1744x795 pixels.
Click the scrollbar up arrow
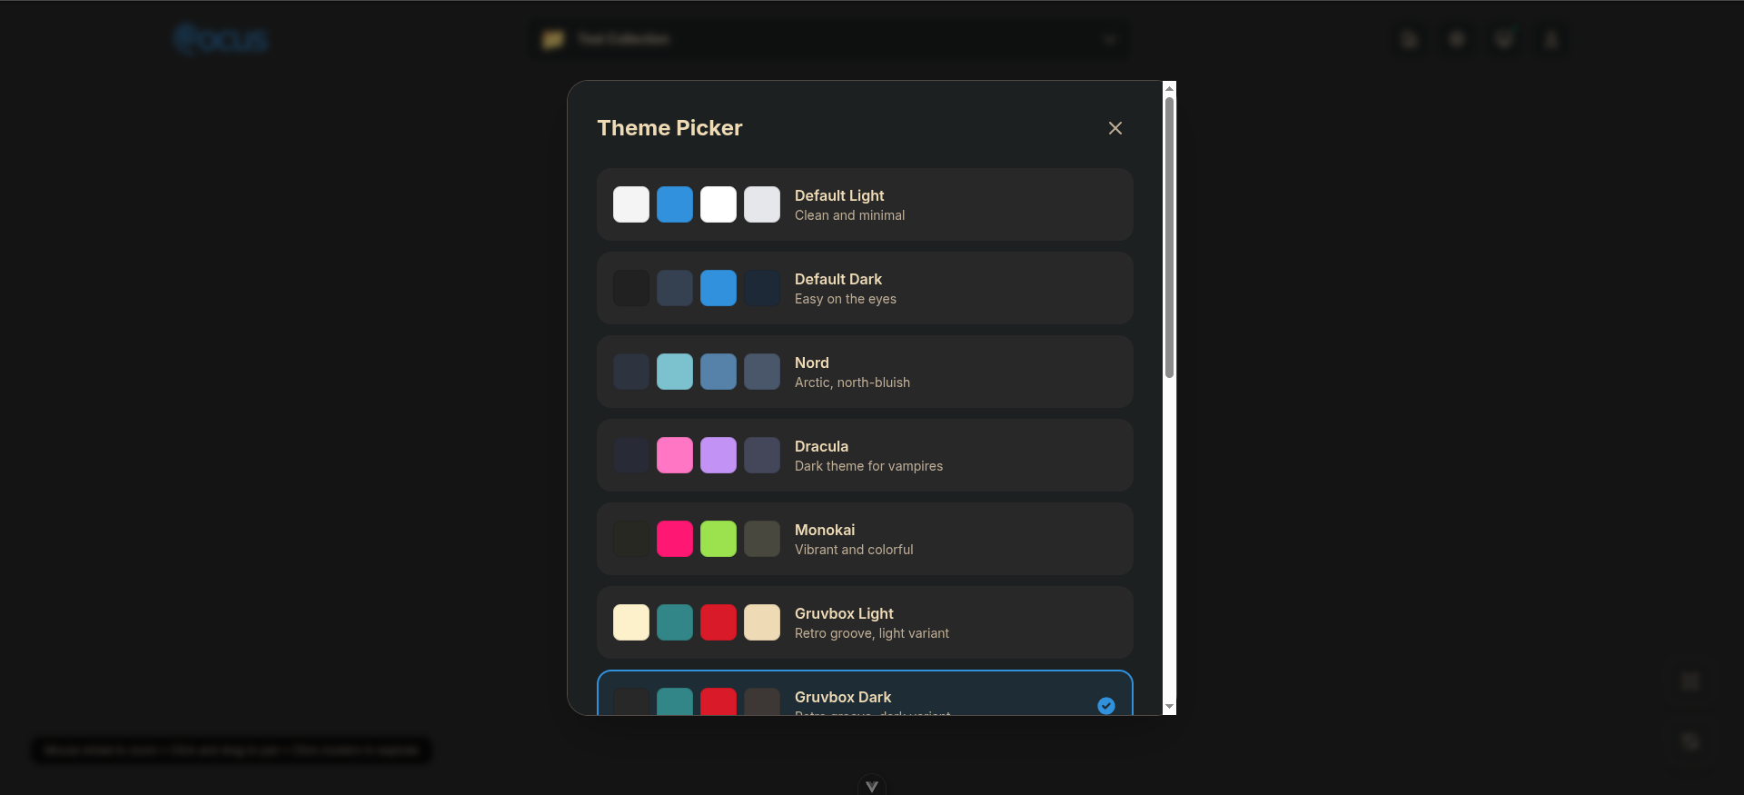[1170, 88]
